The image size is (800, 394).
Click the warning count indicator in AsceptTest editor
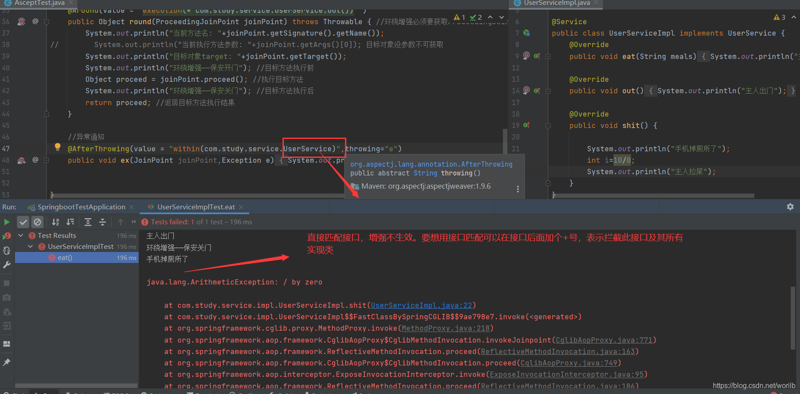(x=459, y=17)
